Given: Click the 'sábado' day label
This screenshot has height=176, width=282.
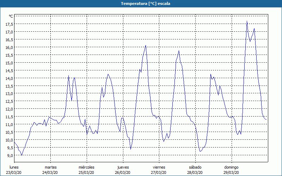Looking at the screenshot, I should [195, 167].
